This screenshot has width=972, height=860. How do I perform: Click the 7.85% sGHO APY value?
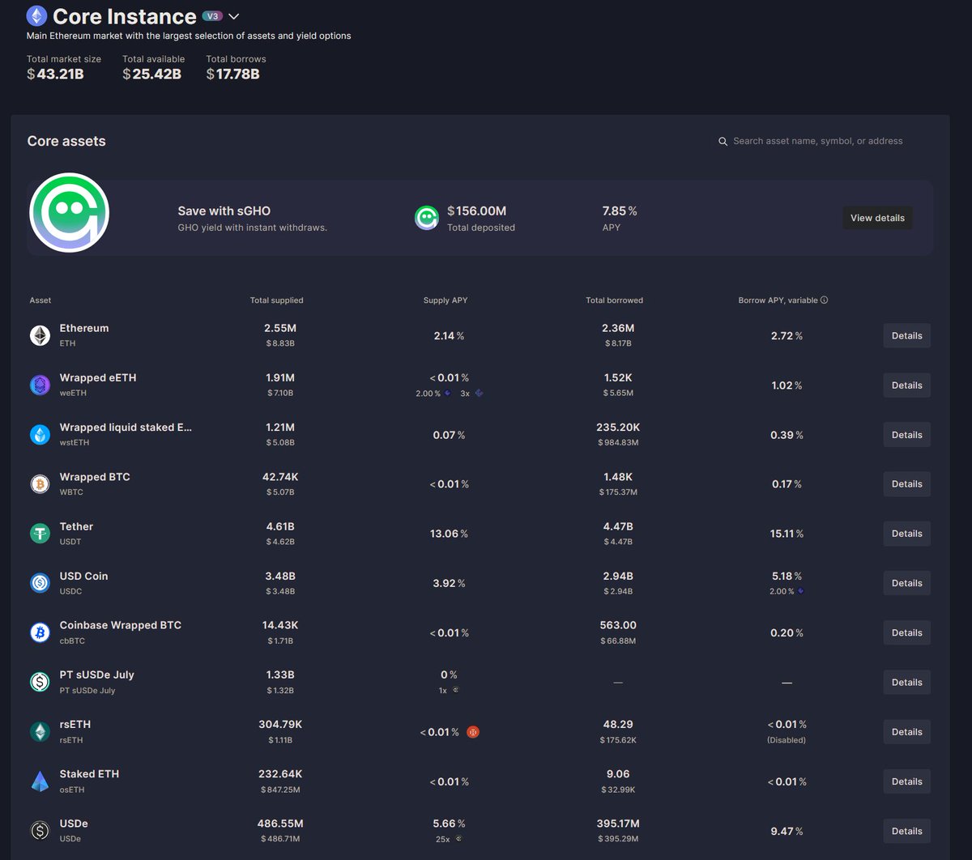(620, 211)
